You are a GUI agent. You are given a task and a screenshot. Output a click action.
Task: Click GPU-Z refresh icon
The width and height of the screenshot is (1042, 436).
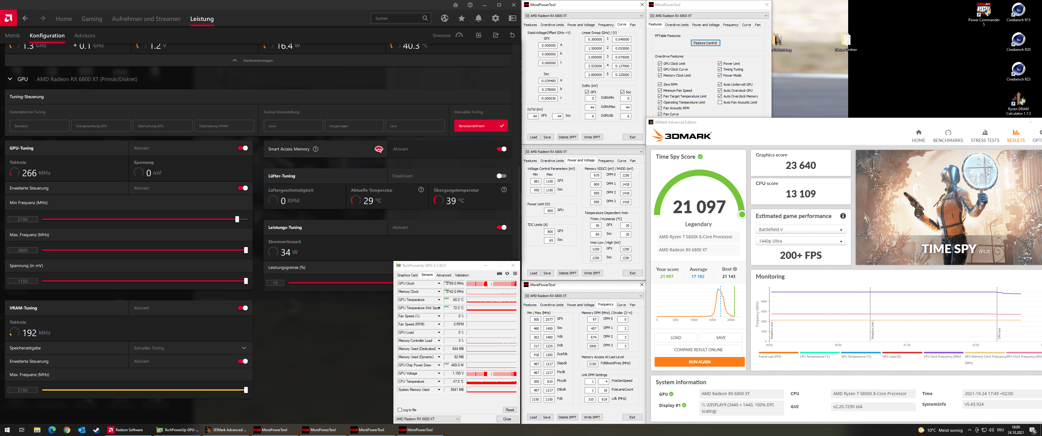[x=507, y=274]
